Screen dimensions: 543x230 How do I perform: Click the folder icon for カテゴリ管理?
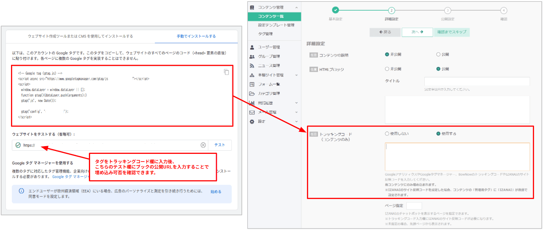pos(252,94)
